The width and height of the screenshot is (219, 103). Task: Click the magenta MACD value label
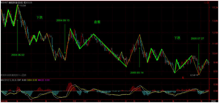tap(44, 80)
